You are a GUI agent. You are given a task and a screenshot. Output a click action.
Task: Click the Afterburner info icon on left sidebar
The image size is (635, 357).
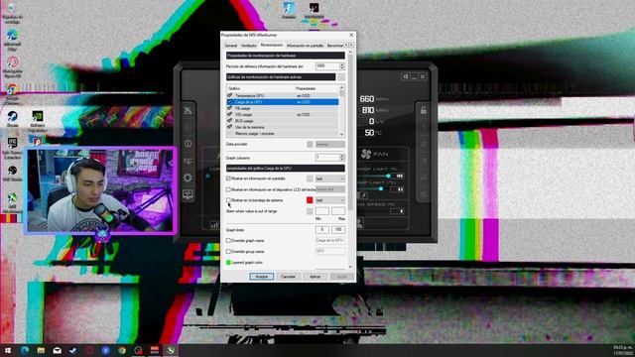pos(188,143)
